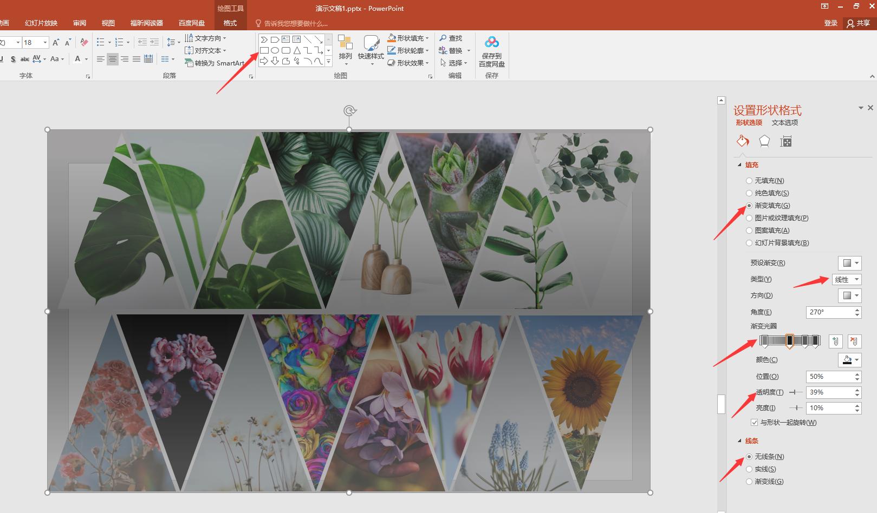Click the 角度 angle input field
Viewport: 877px width, 513px height.
[x=829, y=312]
